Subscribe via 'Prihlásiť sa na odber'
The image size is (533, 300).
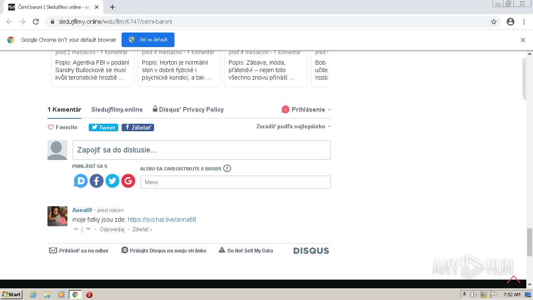coord(79,250)
